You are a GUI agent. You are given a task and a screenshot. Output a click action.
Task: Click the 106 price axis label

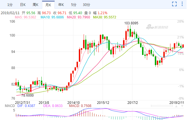click(x=12, y=22)
